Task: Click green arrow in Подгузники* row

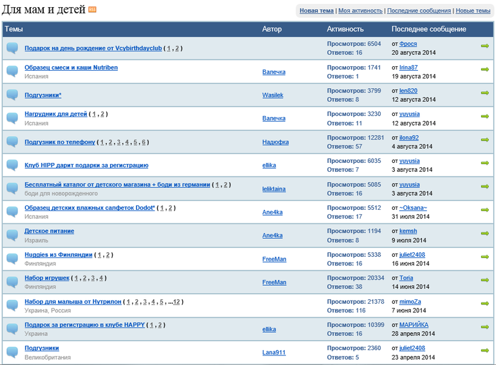Action: 484,93
